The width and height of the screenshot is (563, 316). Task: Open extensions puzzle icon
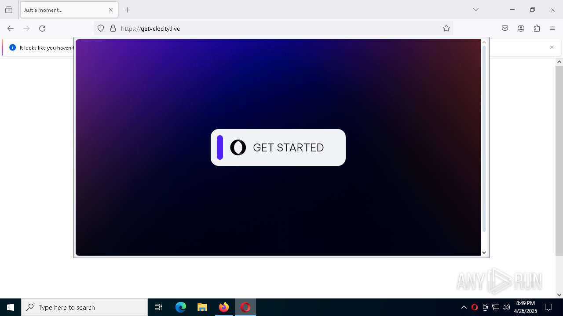tap(537, 29)
